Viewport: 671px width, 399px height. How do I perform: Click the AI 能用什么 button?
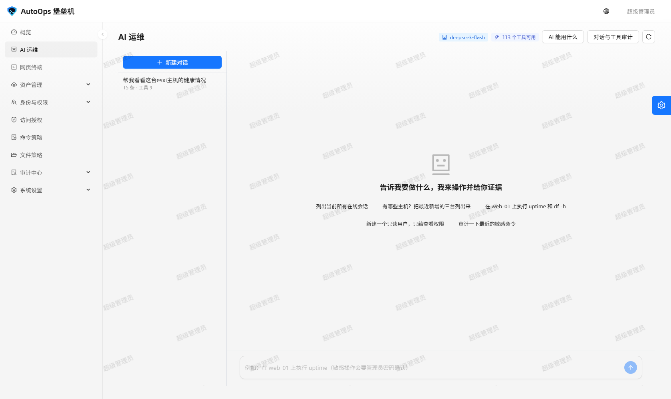(x=563, y=37)
